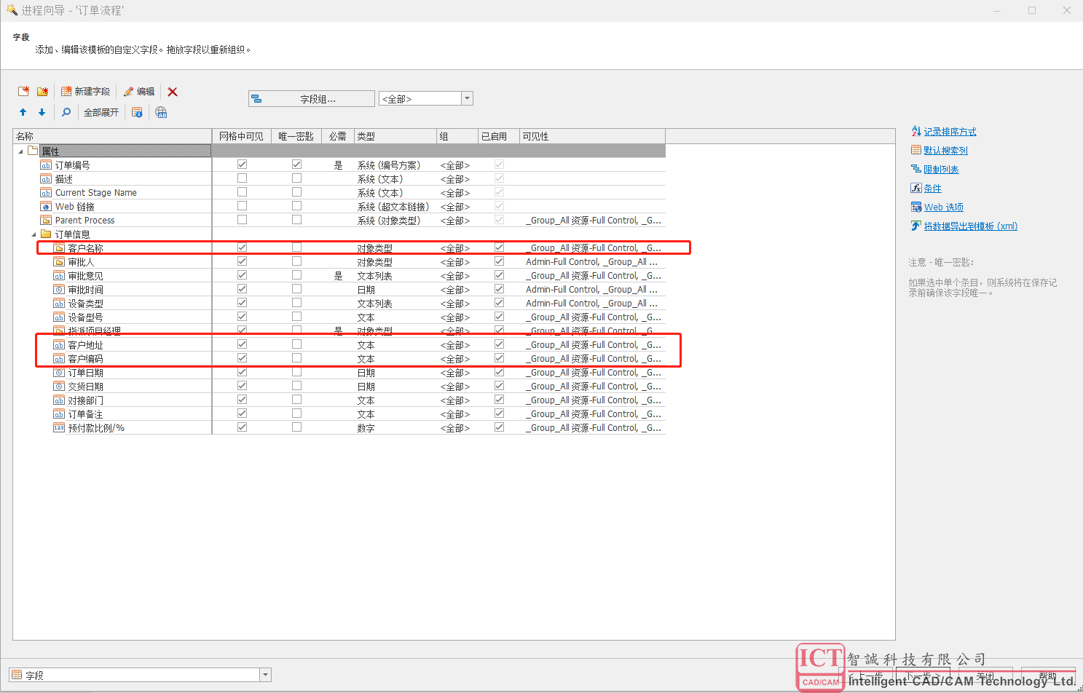
Task: Click the 字段组... button
Action: [x=312, y=99]
